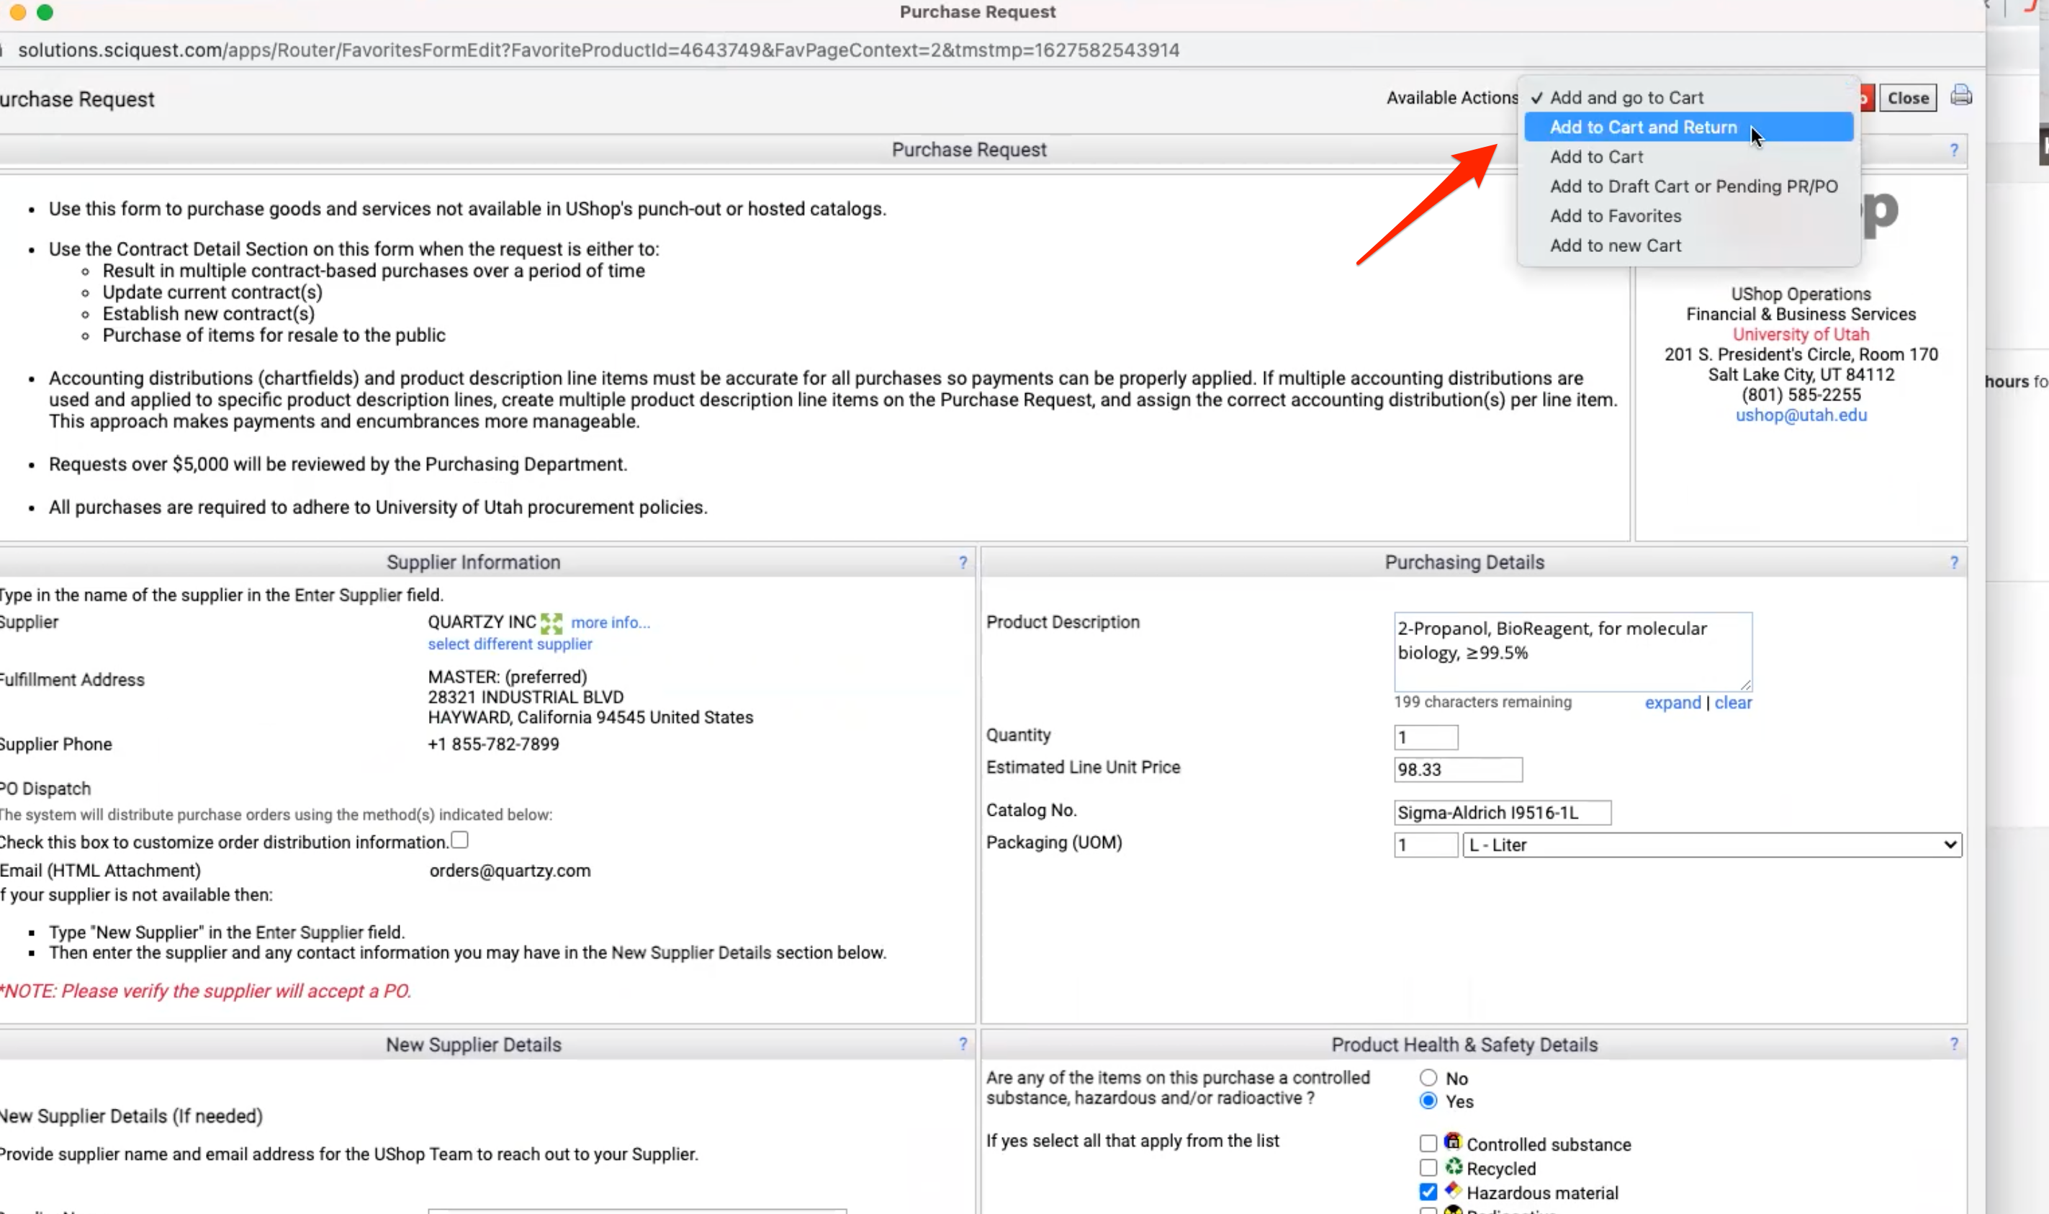Image resolution: width=2049 pixels, height=1214 pixels.
Task: Click the Close button
Action: pos(1907,98)
